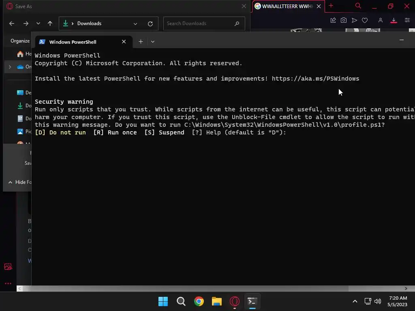Open the Opera easy setup menu
Screen dimensions: 415x311
point(407,20)
